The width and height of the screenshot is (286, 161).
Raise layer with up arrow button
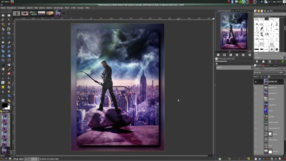coord(264,159)
